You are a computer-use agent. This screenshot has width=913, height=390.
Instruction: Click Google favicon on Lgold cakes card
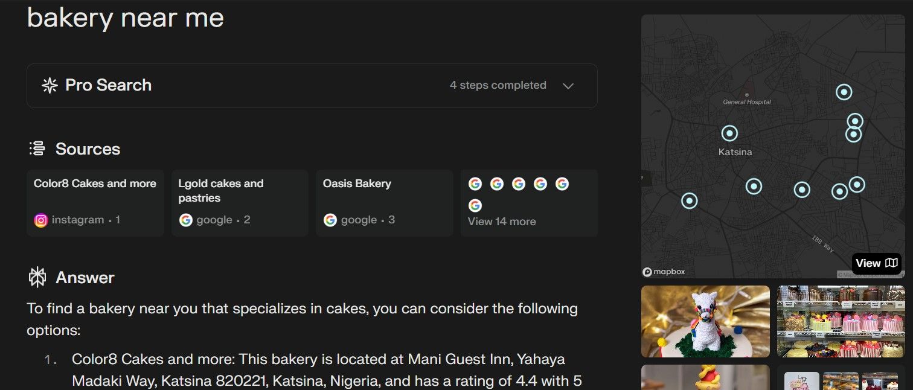pyautogui.click(x=185, y=220)
